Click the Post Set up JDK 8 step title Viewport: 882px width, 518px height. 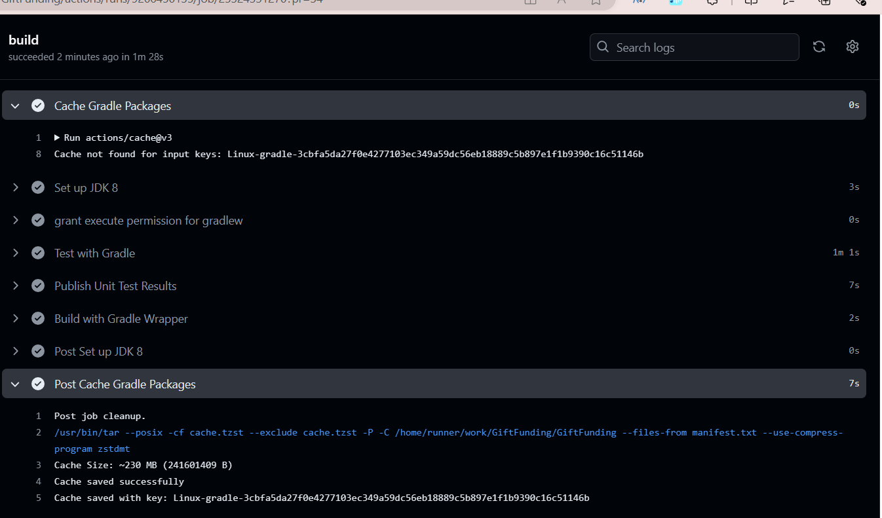click(98, 352)
